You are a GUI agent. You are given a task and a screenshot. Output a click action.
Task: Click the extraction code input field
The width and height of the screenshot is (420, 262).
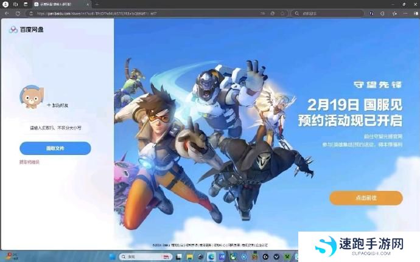click(x=55, y=128)
